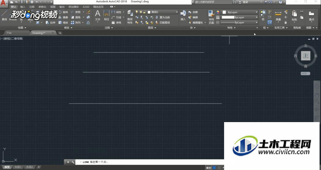Open 图层特性 layer properties manager
The image size is (321, 170).
[x=130, y=17]
